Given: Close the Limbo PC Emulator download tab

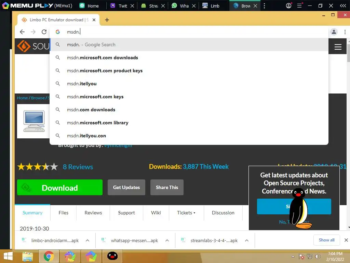Looking at the screenshot, I should coord(94,20).
